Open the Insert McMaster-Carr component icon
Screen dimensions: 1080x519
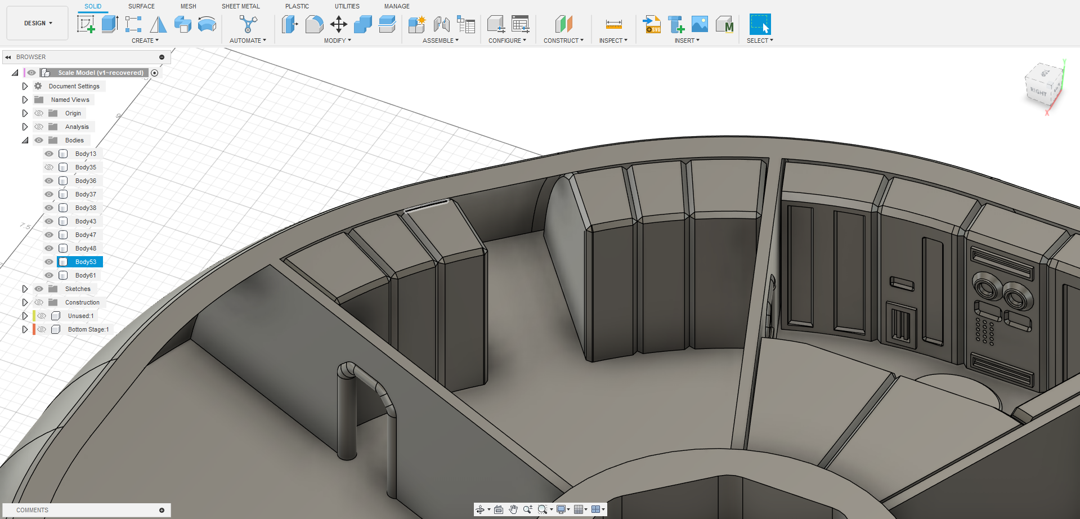(724, 24)
